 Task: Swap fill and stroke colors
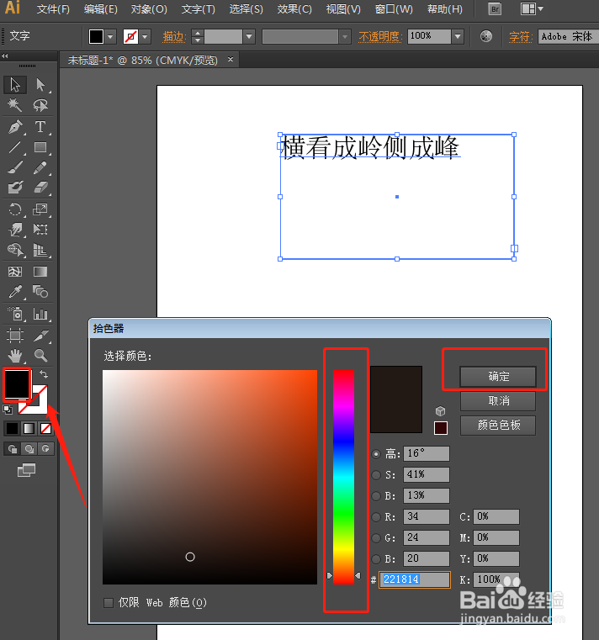[44, 374]
